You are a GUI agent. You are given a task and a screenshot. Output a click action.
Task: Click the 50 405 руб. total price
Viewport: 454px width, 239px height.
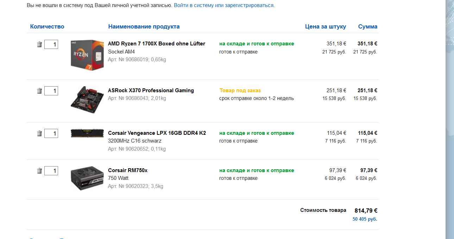pyautogui.click(x=365, y=219)
